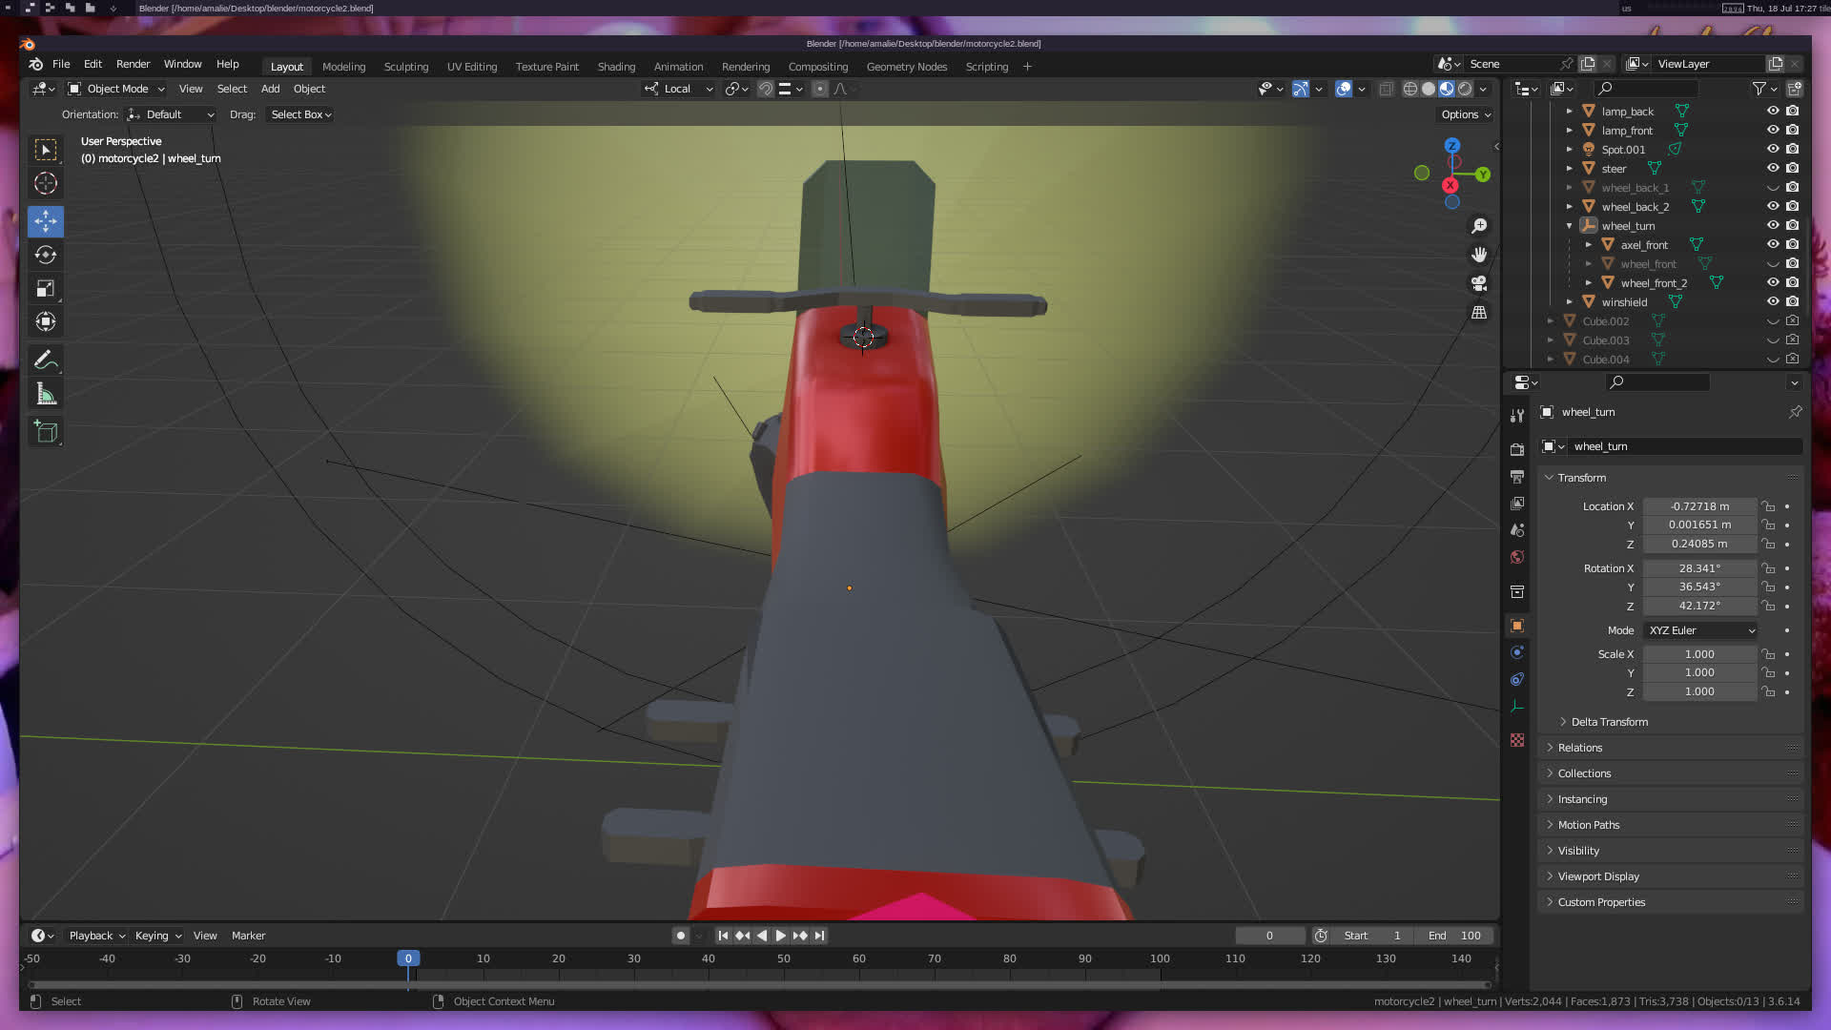
Task: Lock the Location X value
Action: pyautogui.click(x=1768, y=506)
